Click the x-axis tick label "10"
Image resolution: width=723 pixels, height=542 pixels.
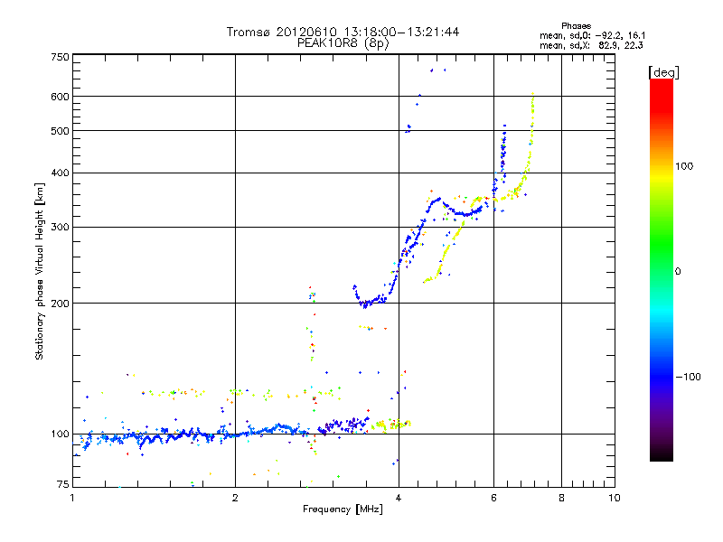click(x=615, y=498)
